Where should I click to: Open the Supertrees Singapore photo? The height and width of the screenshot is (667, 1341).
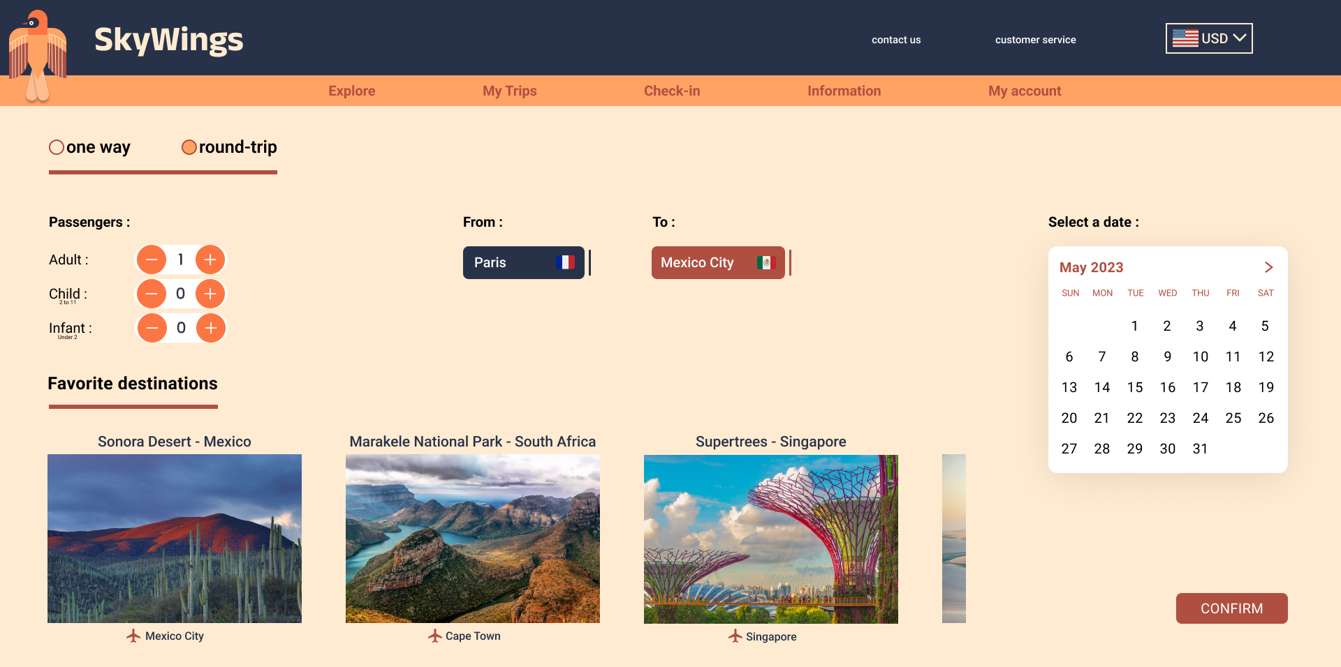tap(770, 539)
